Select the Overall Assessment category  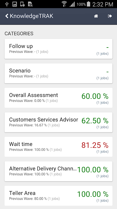pos(58,98)
